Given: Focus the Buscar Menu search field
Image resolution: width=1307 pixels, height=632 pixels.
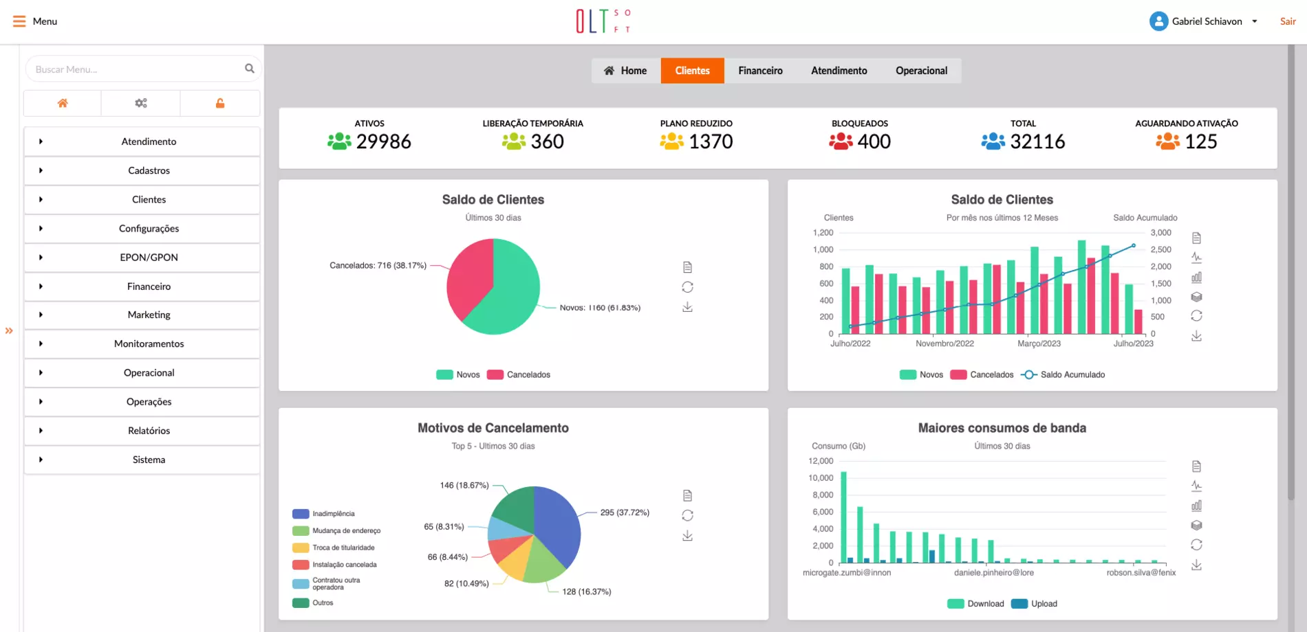Looking at the screenshot, I should click(143, 69).
